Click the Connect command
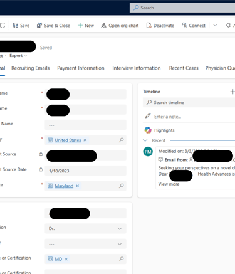Screen dimensions: 235x274 194,26
